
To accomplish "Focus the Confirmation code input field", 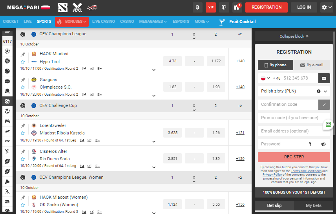I will 288,104.
